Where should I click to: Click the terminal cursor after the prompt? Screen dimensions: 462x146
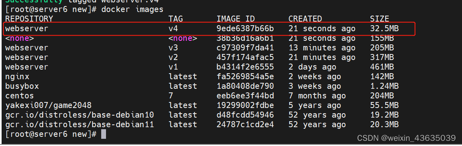pyautogui.click(x=104, y=134)
